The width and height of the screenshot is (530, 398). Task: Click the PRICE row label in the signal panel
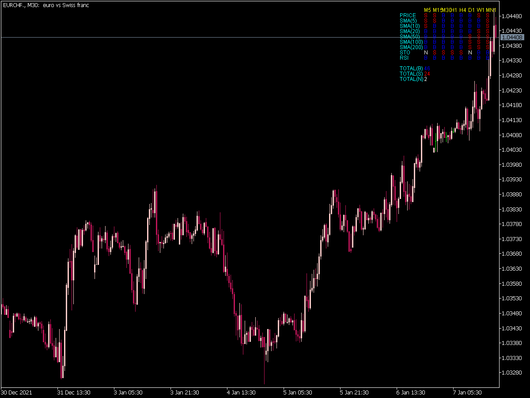coord(408,15)
